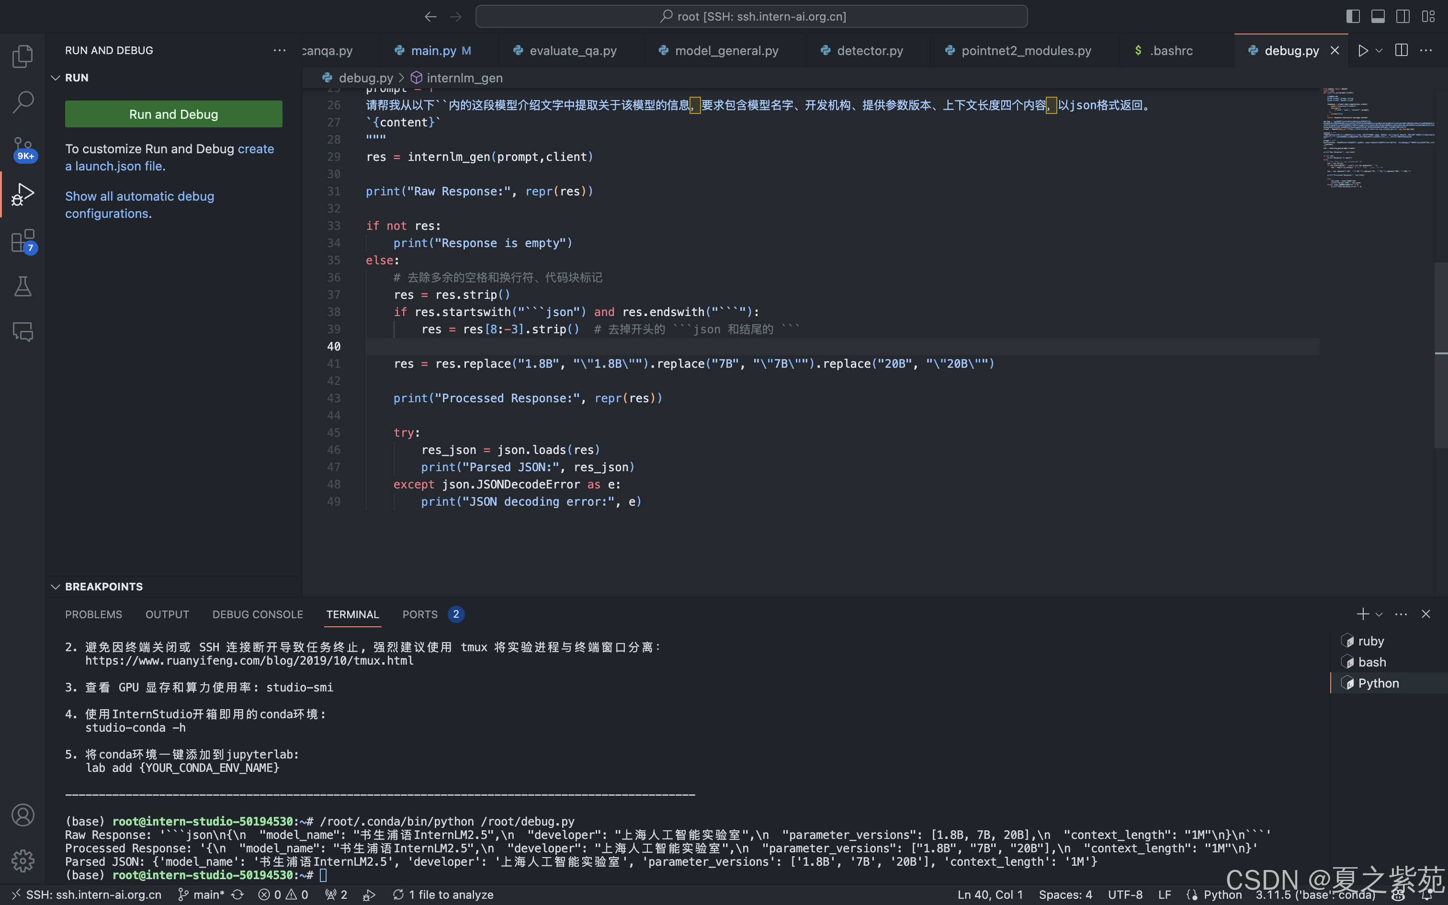The image size is (1448, 905).
Task: Switch to the DEBUG CONSOLE tab
Action: pyautogui.click(x=257, y=614)
